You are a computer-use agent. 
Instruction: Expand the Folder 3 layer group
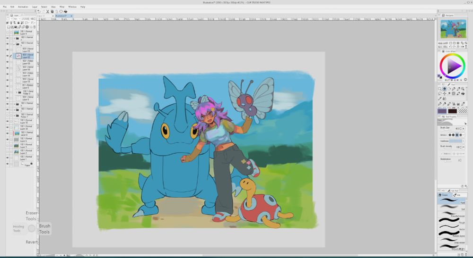click(18, 93)
